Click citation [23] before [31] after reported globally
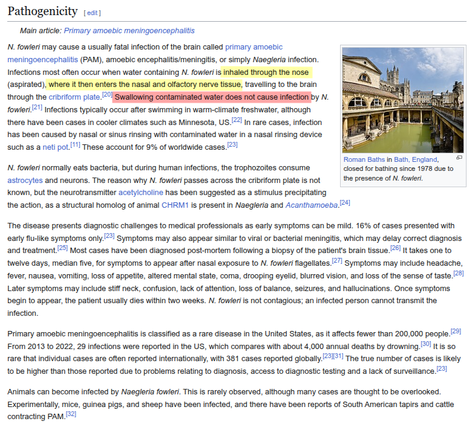Image resolution: width=475 pixels, height=433 pixels. point(328,356)
